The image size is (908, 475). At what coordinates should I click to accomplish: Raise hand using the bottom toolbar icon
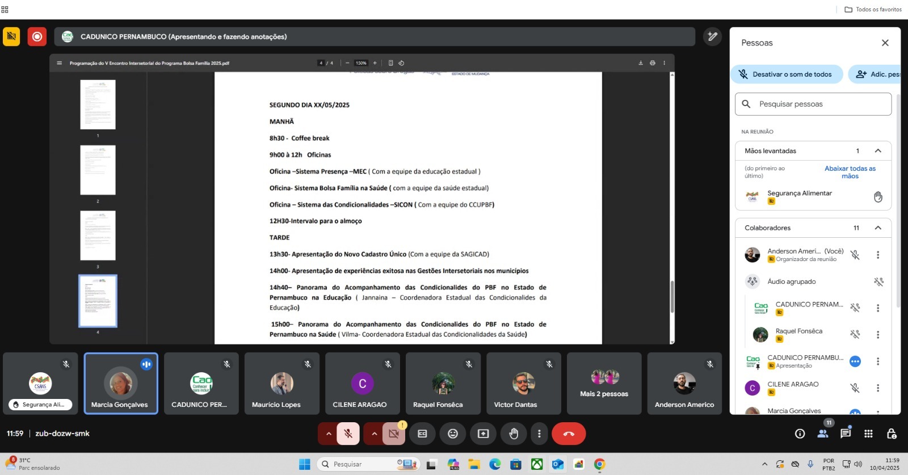click(514, 434)
